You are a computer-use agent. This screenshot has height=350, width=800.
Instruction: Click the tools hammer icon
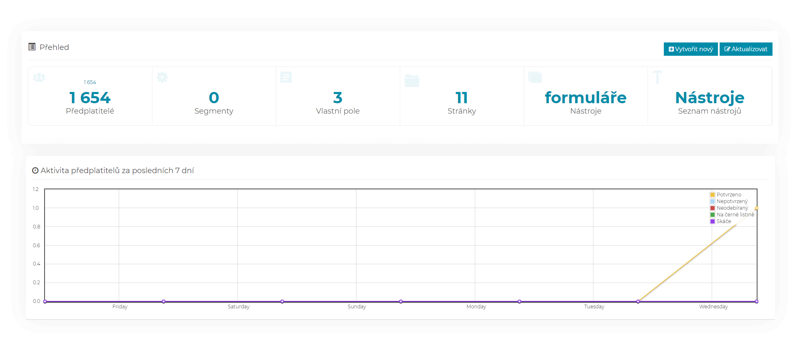point(657,77)
